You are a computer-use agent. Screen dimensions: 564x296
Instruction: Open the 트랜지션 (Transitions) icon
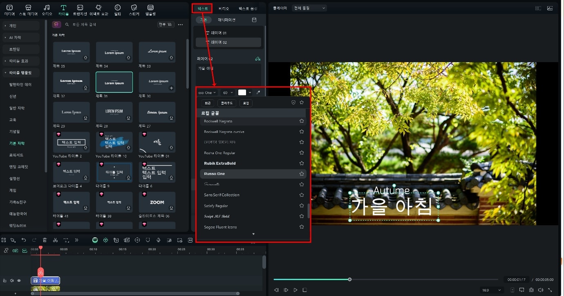[80, 7]
